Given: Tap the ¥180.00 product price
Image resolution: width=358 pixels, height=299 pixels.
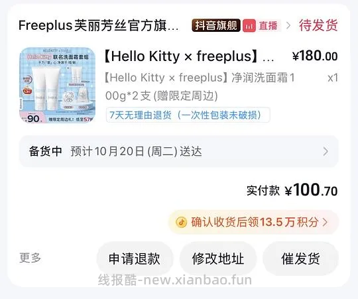Looking at the screenshot, I should point(315,56).
